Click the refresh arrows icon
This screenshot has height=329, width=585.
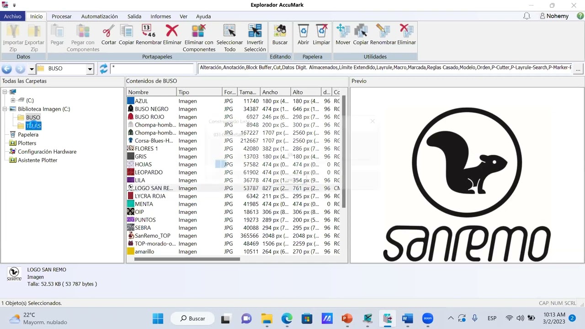104,69
